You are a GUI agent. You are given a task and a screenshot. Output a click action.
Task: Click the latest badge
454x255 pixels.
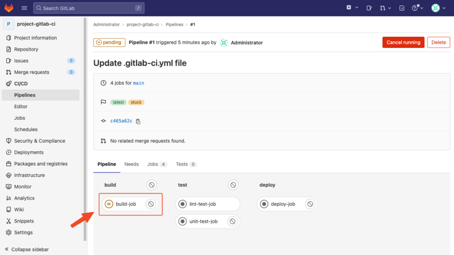pyautogui.click(x=118, y=102)
